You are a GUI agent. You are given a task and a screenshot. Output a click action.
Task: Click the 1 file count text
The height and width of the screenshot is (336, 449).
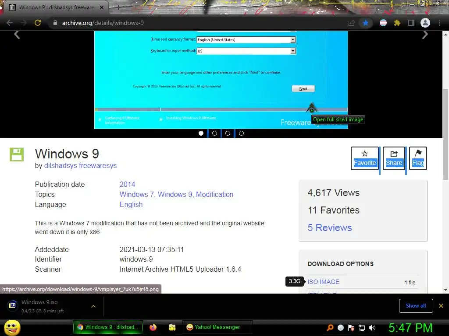click(410, 282)
